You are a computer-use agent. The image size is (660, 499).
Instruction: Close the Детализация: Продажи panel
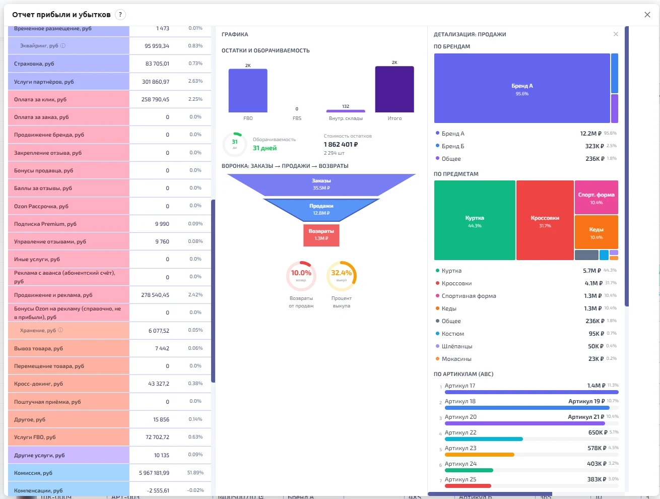click(616, 34)
